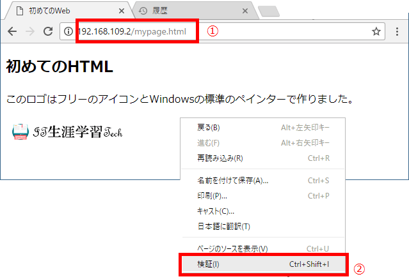Click the browser back arrow
Image resolution: width=409 pixels, height=279 pixels.
[12, 31]
